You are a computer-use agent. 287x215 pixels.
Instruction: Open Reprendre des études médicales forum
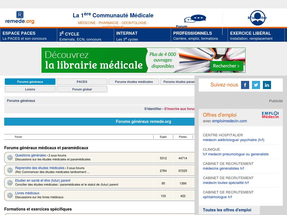40,168
